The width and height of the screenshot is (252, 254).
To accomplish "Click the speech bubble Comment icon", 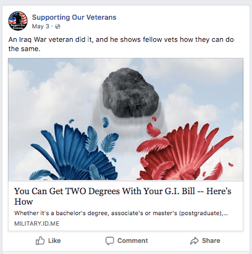I will [x=109, y=241].
